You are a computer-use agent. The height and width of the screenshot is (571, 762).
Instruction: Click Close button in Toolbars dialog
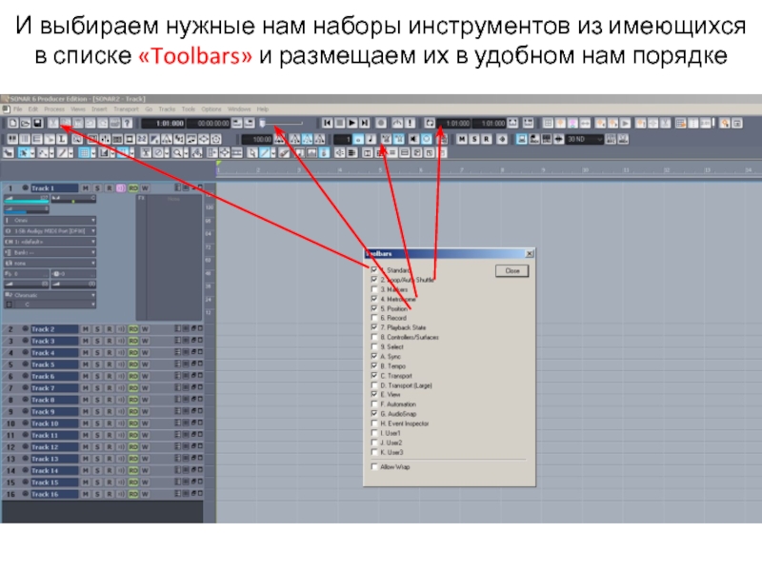pos(511,271)
